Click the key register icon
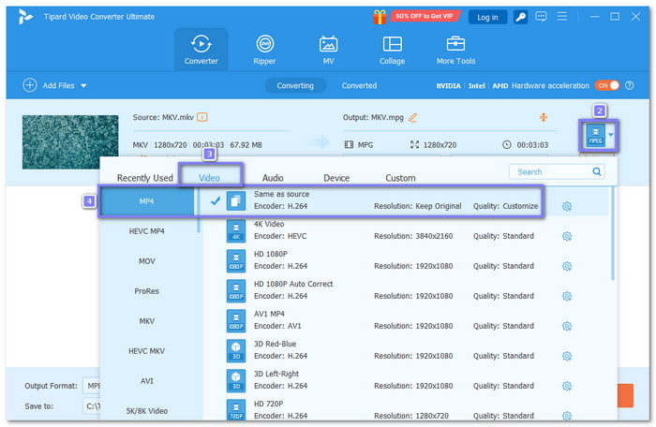The width and height of the screenshot is (656, 427). click(x=520, y=17)
